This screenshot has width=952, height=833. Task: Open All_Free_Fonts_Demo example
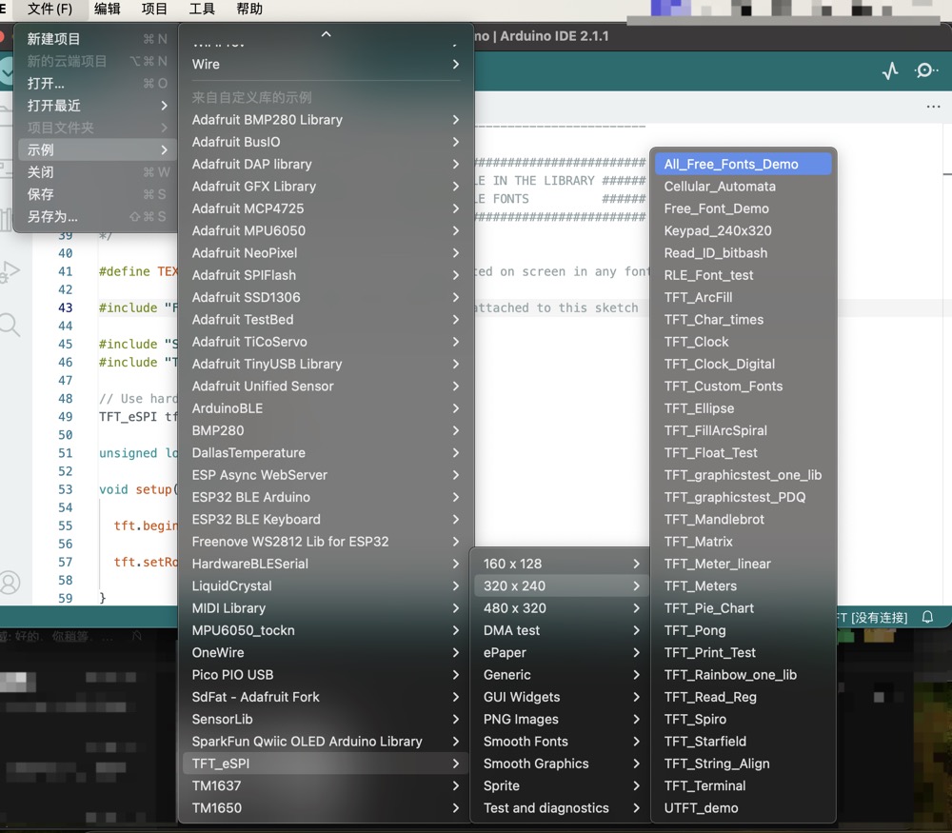744,164
